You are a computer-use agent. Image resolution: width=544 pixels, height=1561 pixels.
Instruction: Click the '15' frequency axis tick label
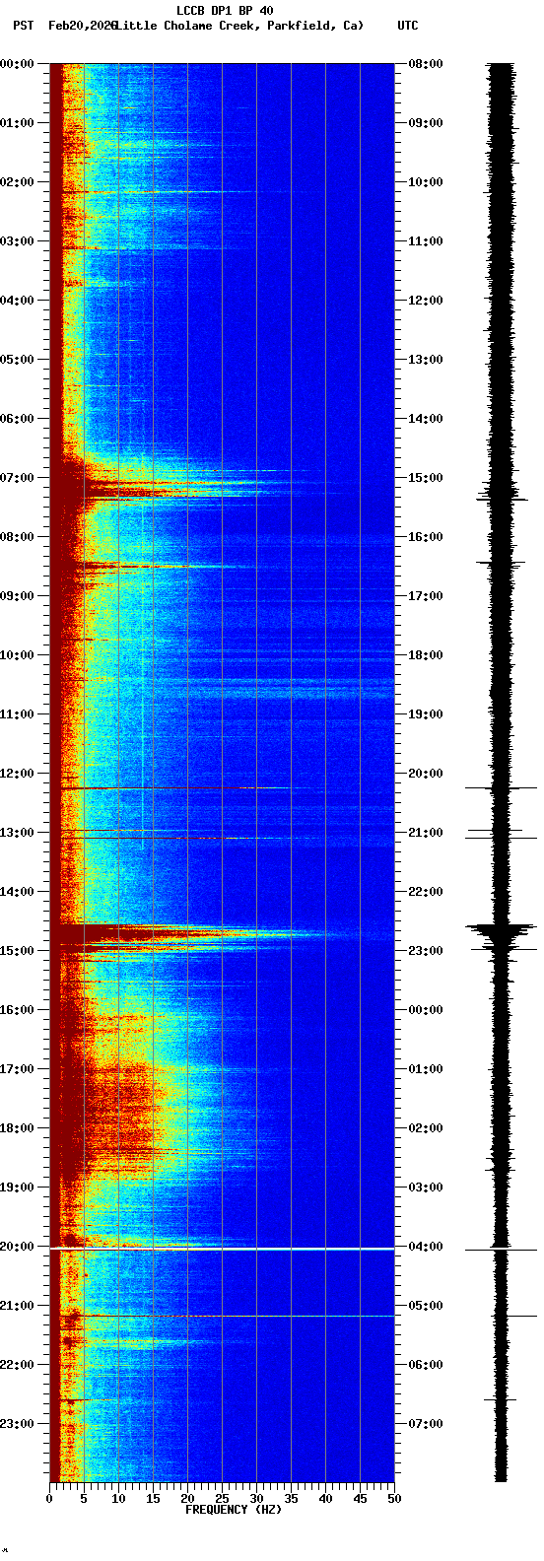point(153,1499)
